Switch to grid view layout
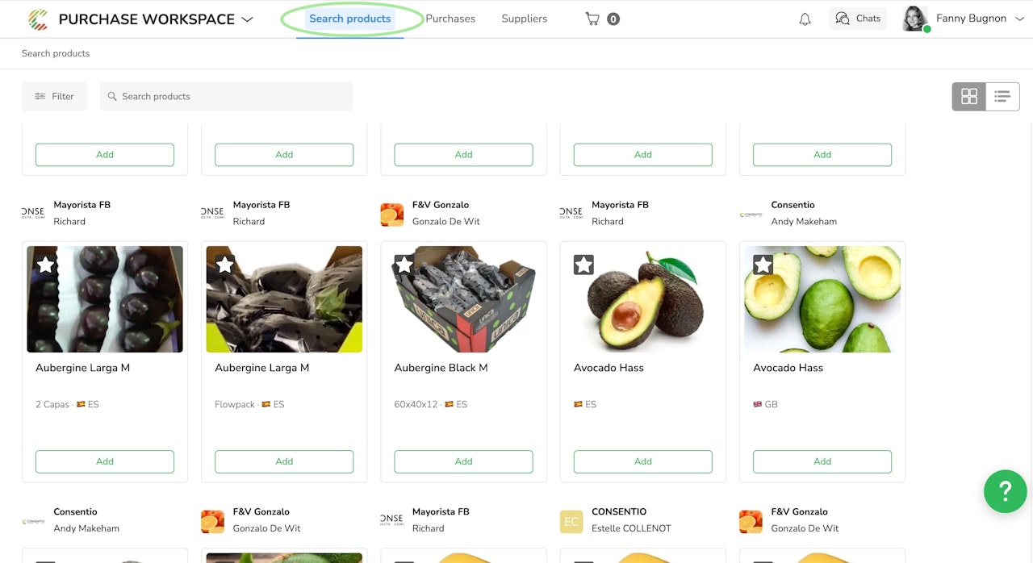 [x=969, y=97]
